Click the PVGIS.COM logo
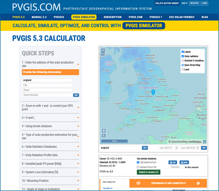The height and width of the screenshot is (191, 219). pos(37,7)
